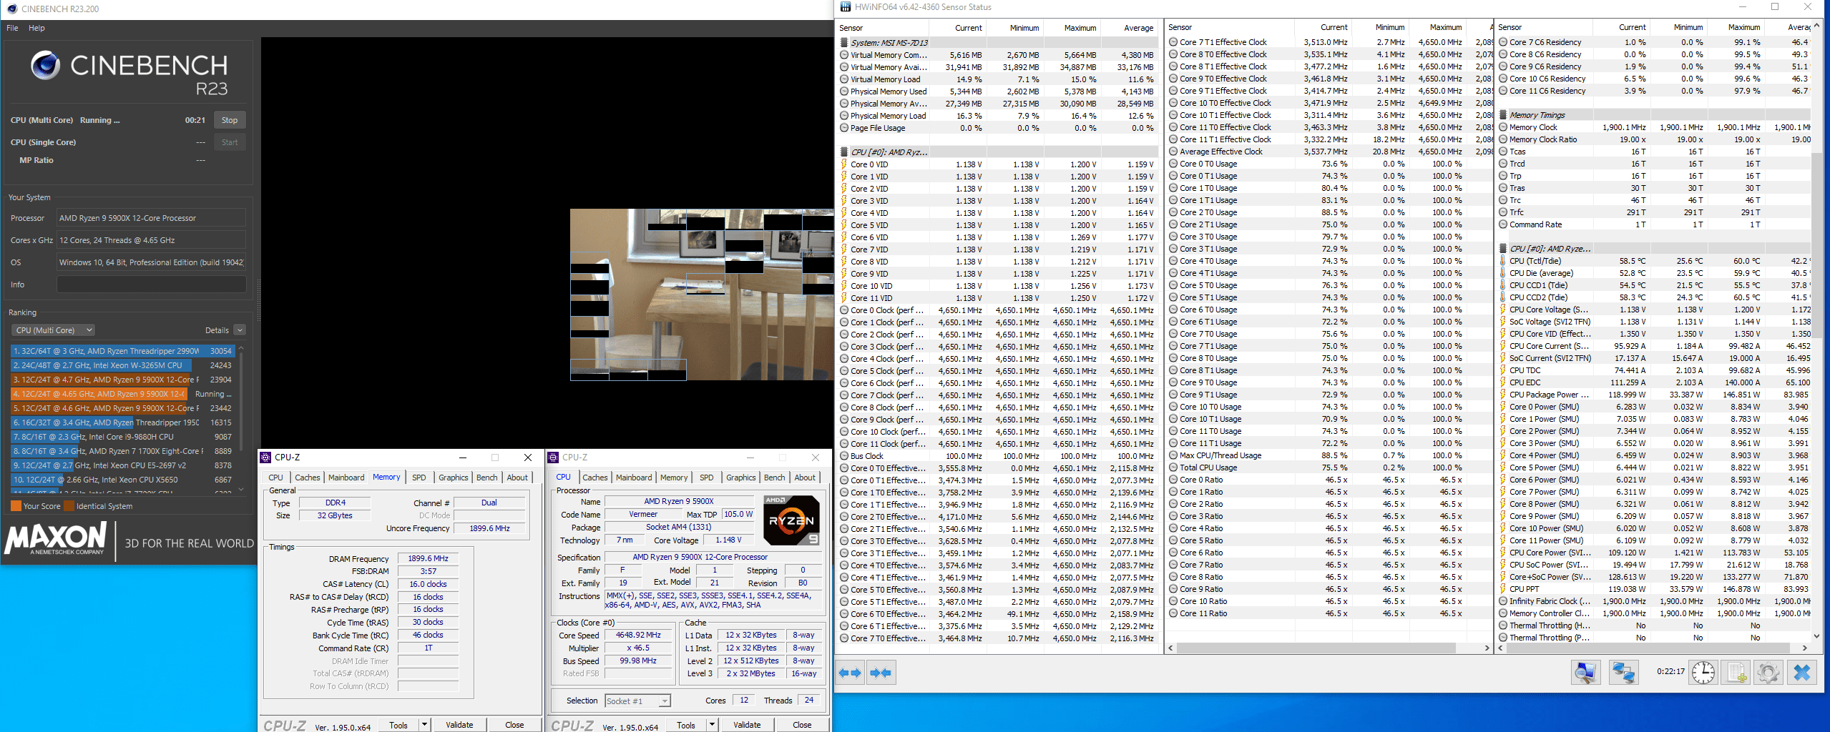Click Close in the Memory CPU-Z window

(x=514, y=725)
